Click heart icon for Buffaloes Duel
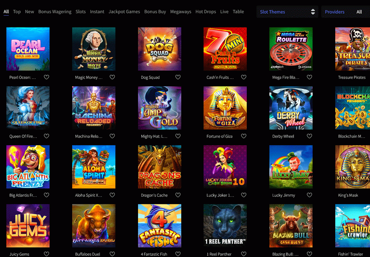 pyautogui.click(x=112, y=254)
